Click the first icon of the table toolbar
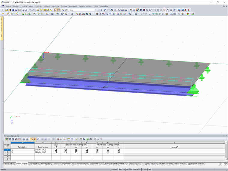Viewport: 228px width, 171px height. point(6,139)
